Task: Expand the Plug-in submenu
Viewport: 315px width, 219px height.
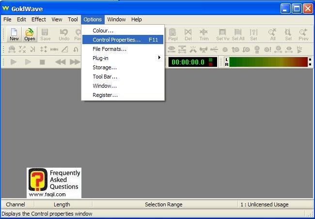Action: pos(123,58)
